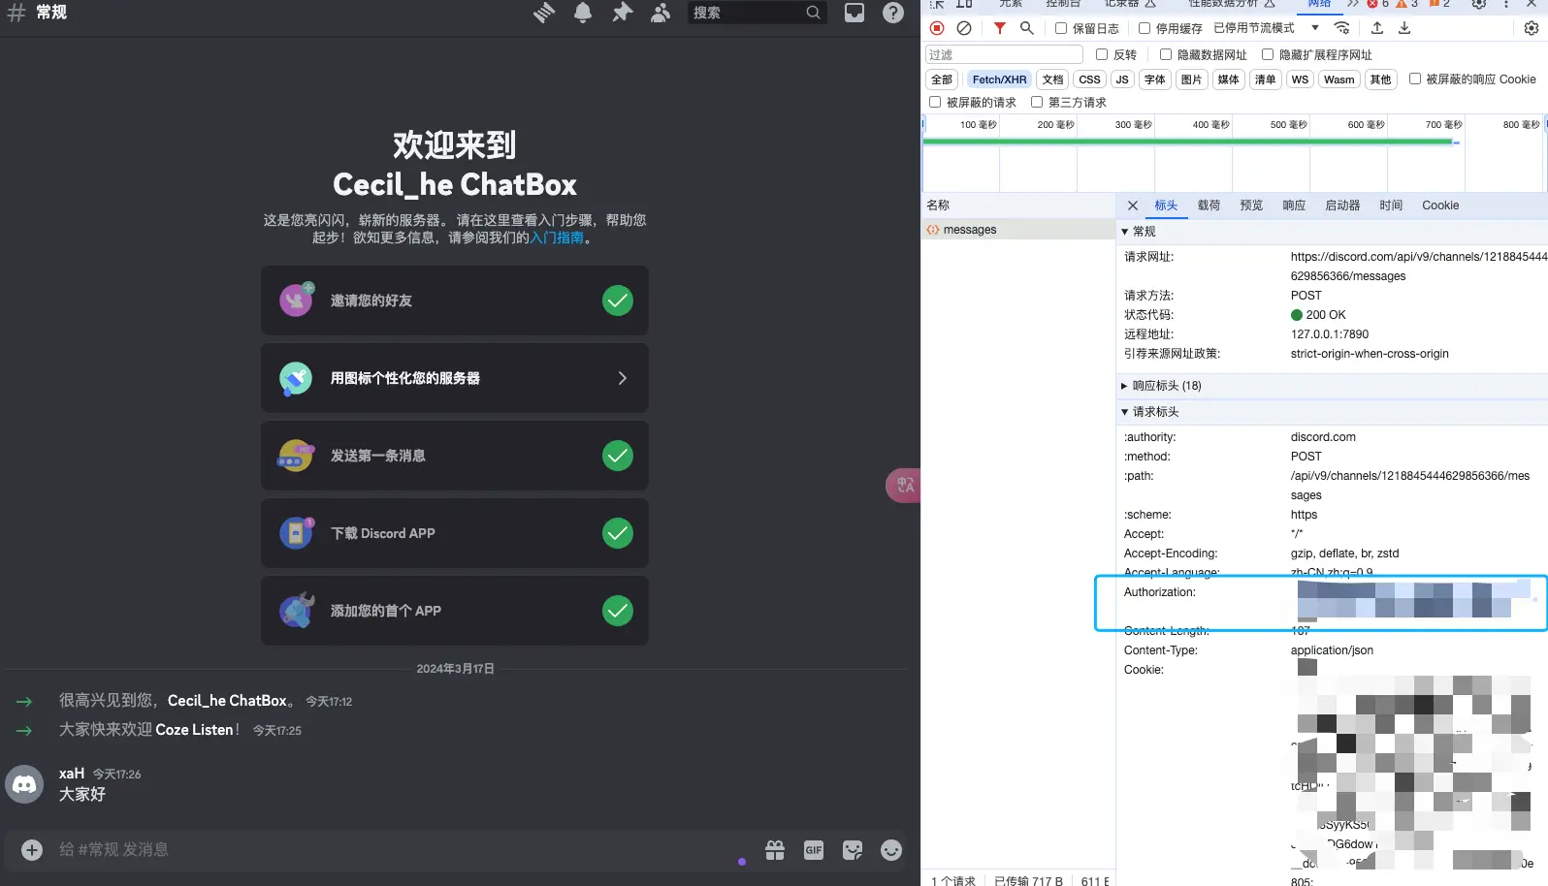Expand 响应标头 (18) section

coord(1162,386)
